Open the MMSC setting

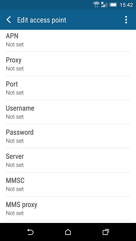68,184
